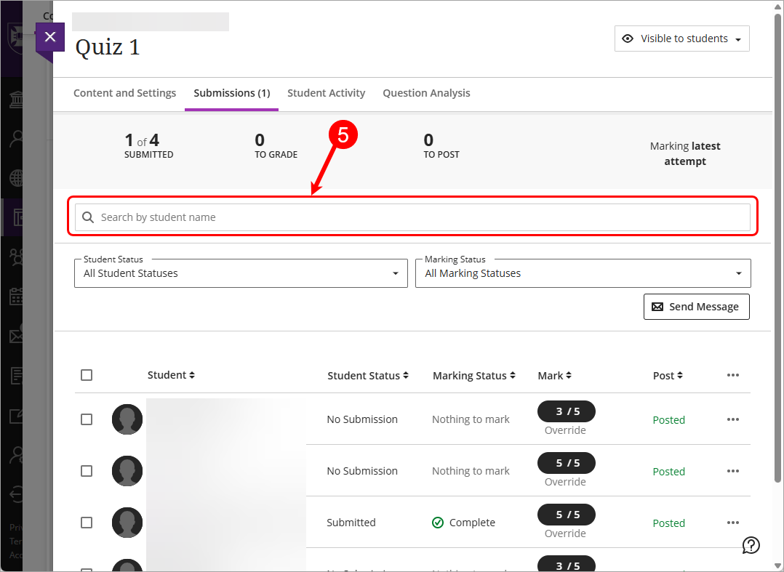Click the Send Message button
This screenshot has height=572, width=784.
coord(697,307)
